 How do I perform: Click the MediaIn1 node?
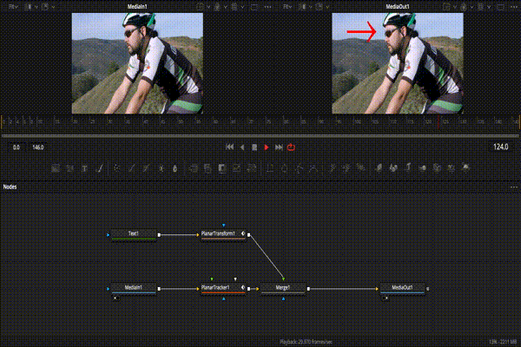133,287
